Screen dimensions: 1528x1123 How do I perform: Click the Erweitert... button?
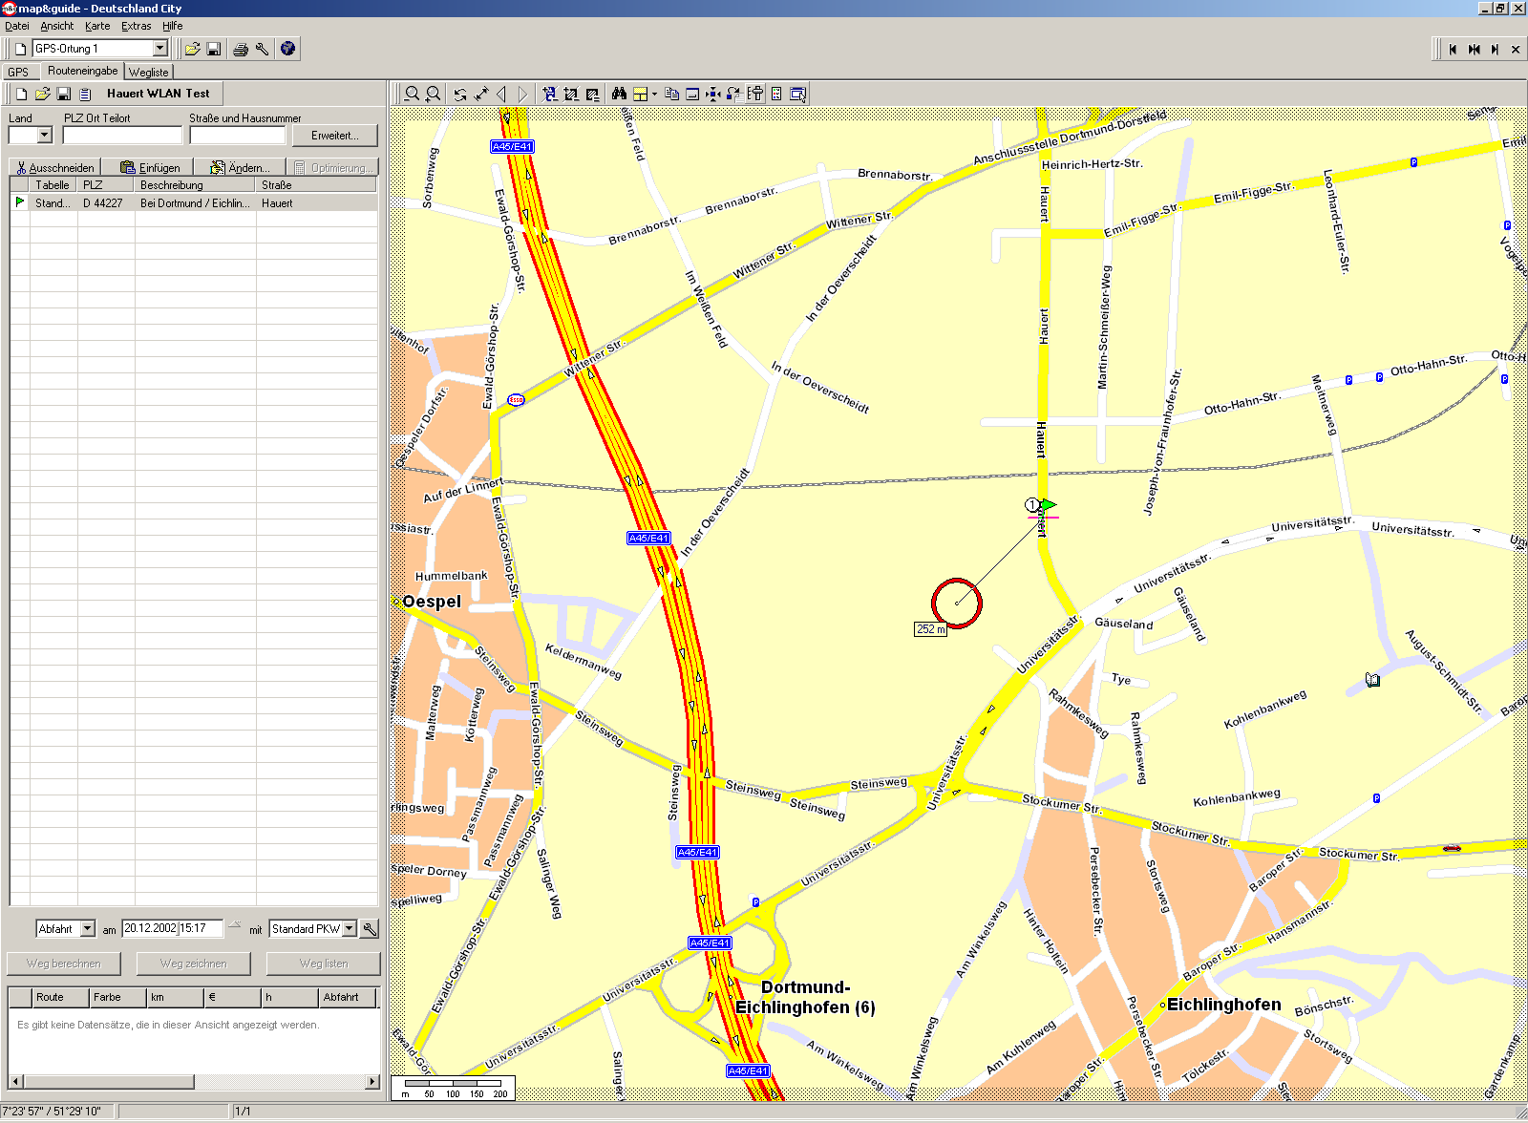[x=335, y=136]
